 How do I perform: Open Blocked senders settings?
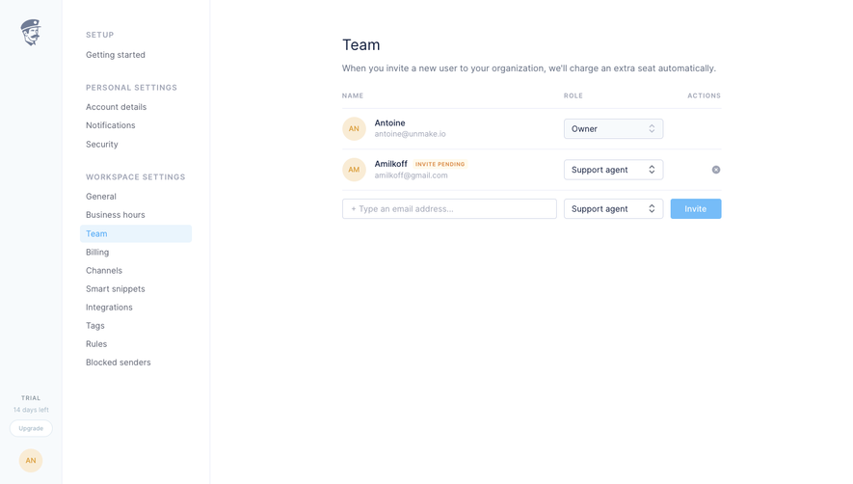118,363
